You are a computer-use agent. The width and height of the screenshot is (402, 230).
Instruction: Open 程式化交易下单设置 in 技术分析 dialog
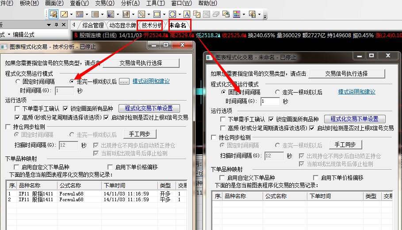point(149,108)
